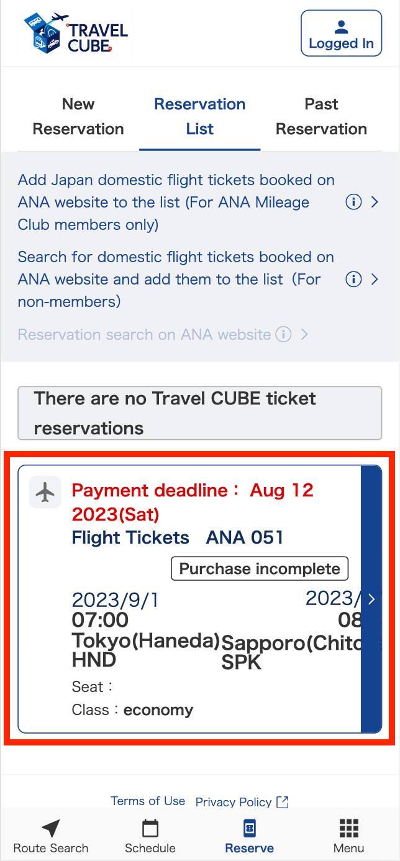The width and height of the screenshot is (400, 861).
Task: Click the Purchase incomplete status label
Action: tap(260, 568)
